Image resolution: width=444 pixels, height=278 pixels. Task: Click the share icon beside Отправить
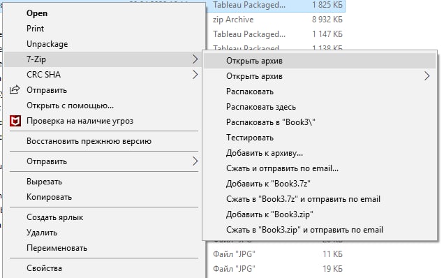point(15,90)
